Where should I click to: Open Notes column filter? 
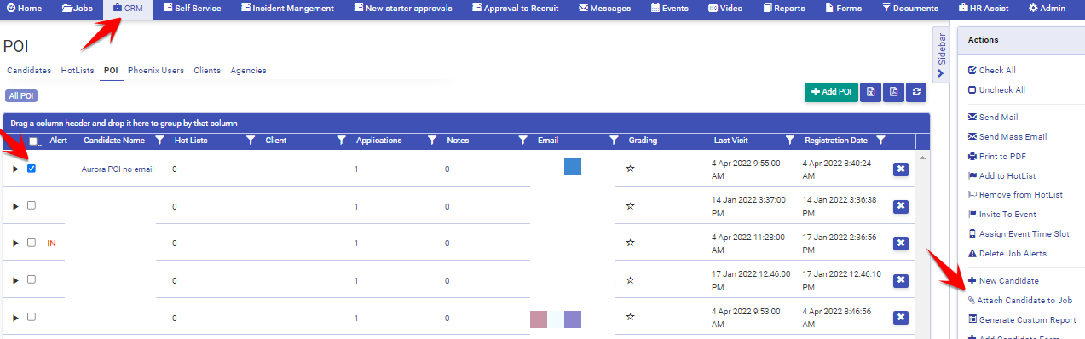(523, 141)
